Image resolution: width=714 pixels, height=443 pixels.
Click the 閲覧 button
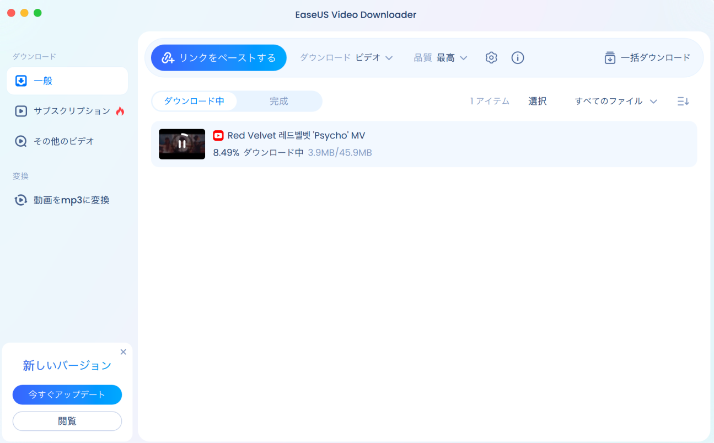(67, 421)
